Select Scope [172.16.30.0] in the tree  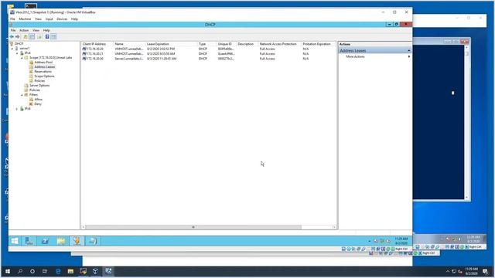coord(50,58)
